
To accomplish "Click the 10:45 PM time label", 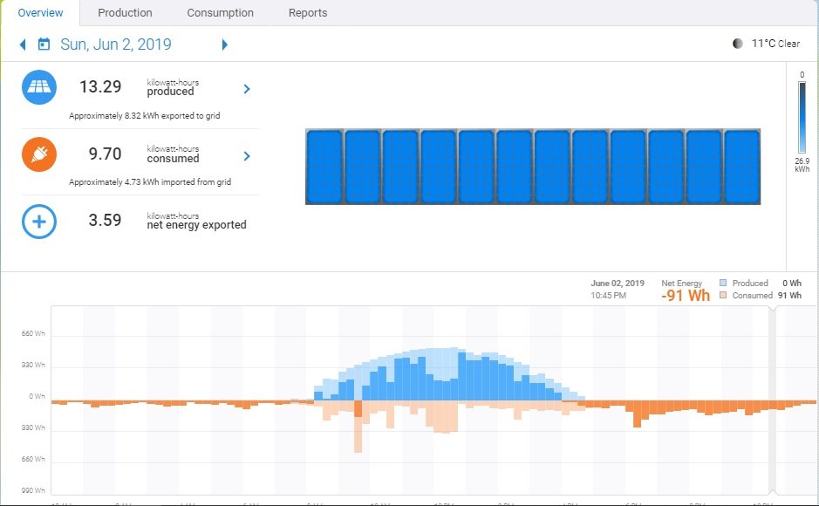I will click(609, 296).
